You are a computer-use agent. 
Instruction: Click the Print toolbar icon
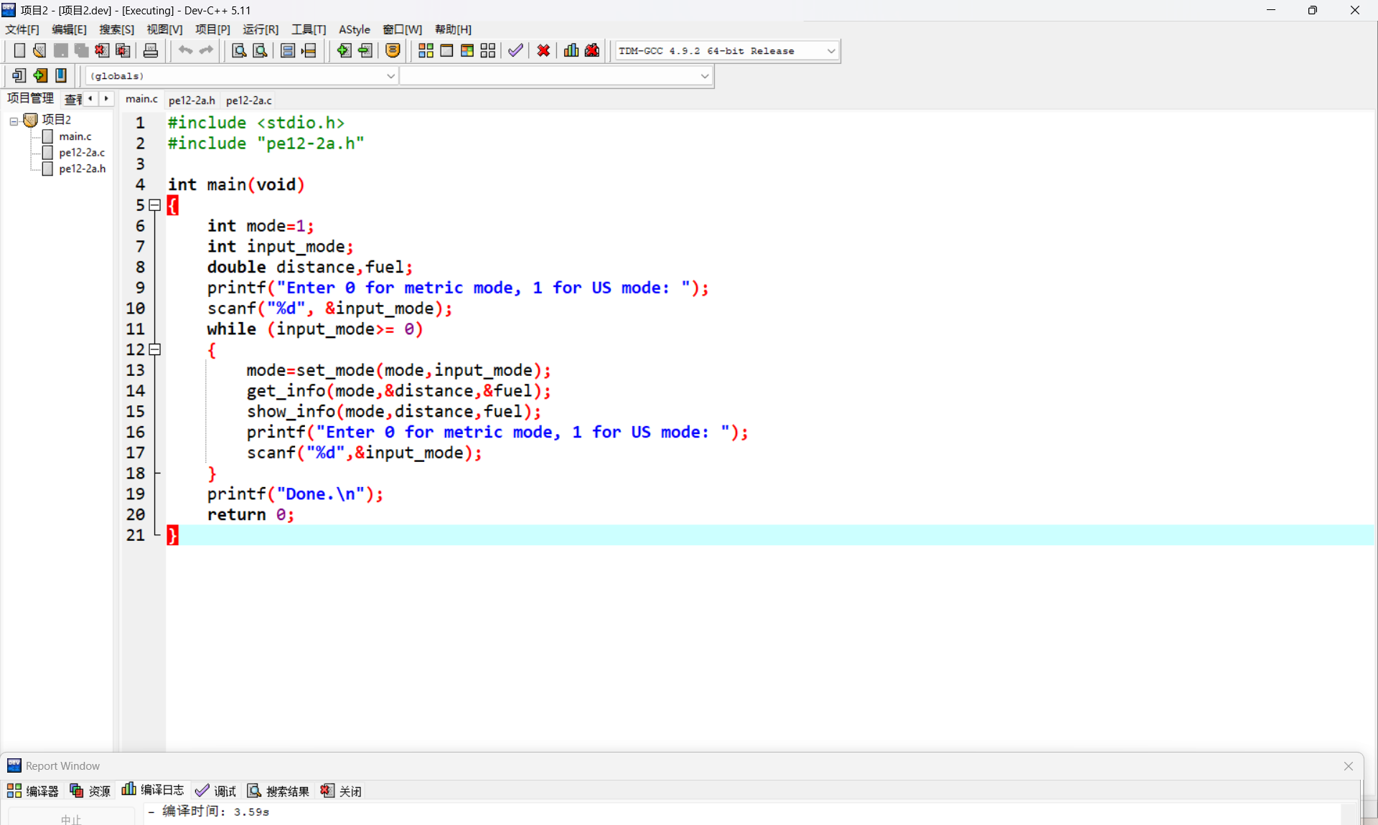[x=151, y=51]
